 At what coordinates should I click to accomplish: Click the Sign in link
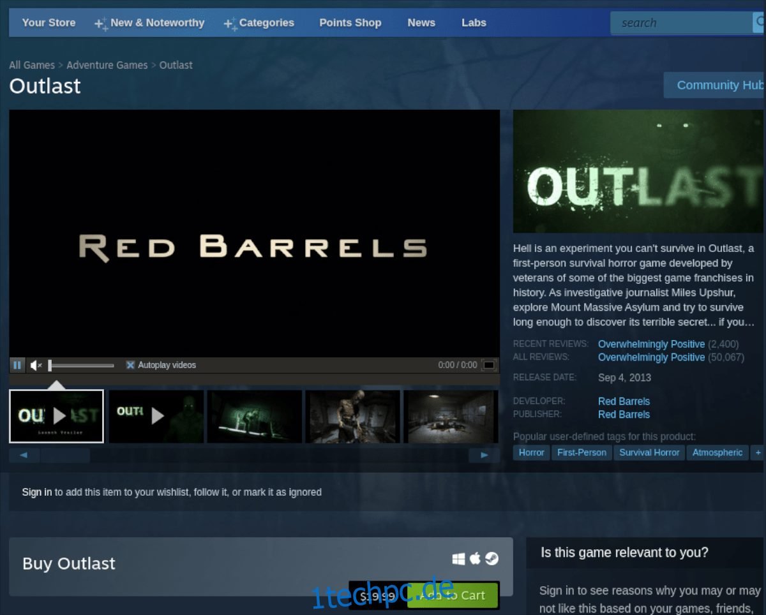click(x=37, y=492)
